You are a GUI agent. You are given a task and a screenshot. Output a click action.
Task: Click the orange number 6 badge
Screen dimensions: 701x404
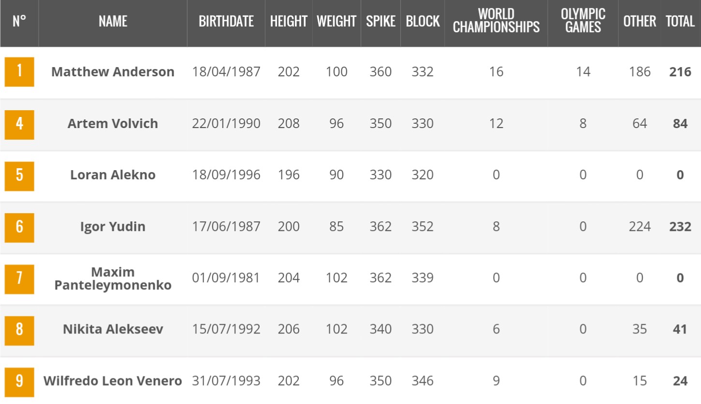(x=19, y=228)
